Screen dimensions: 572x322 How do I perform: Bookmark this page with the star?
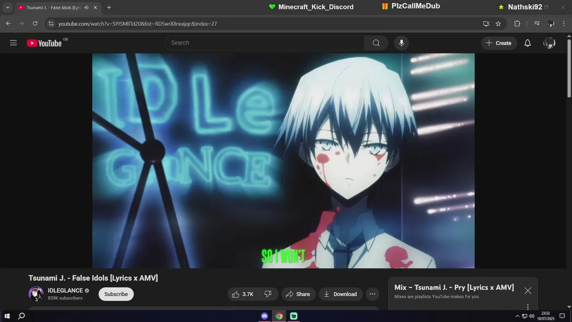pos(498,24)
